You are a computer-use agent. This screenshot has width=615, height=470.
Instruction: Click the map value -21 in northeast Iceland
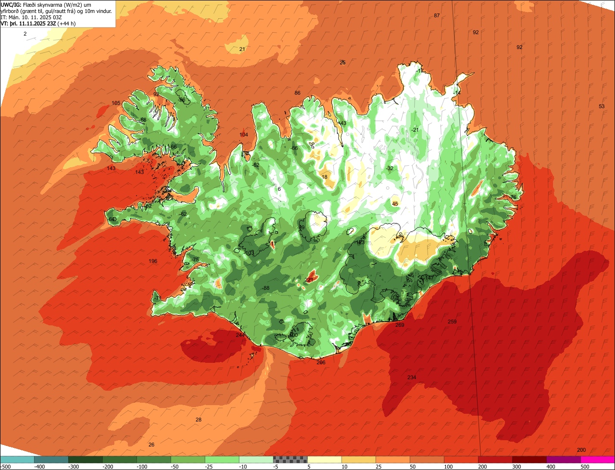tap(415, 130)
